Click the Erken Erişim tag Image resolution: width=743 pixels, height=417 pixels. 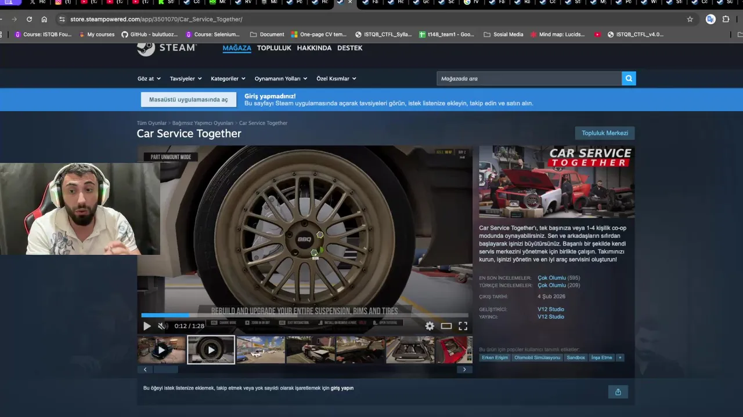[495, 357]
